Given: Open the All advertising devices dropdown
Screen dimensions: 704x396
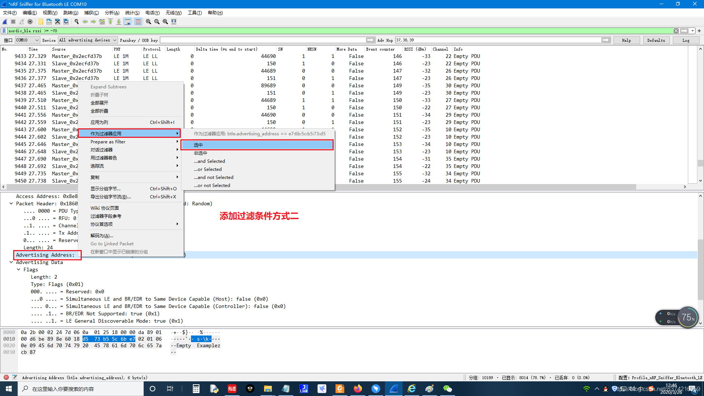Looking at the screenshot, I should (88, 40).
